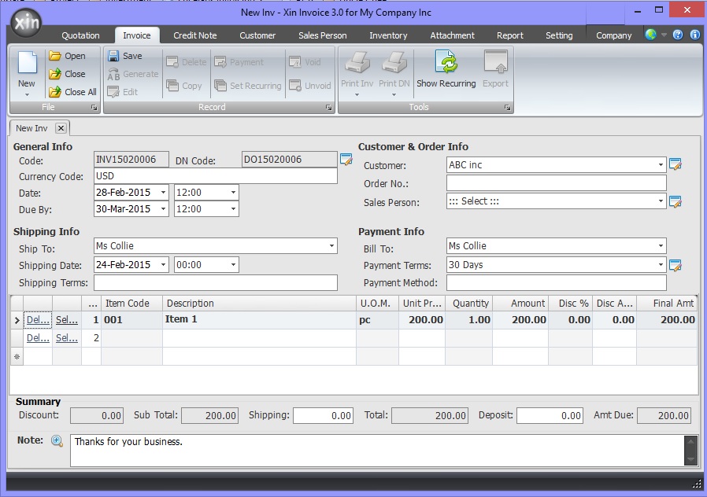
Task: Click the Print DN printer icon
Action: point(394,63)
